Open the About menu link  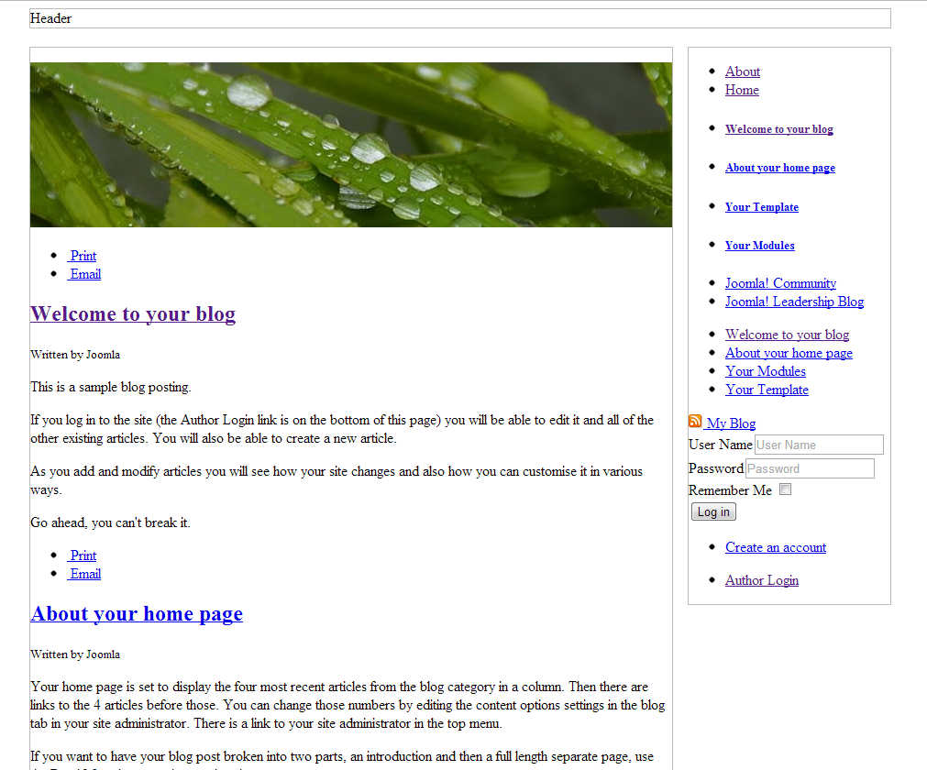pyautogui.click(x=743, y=71)
